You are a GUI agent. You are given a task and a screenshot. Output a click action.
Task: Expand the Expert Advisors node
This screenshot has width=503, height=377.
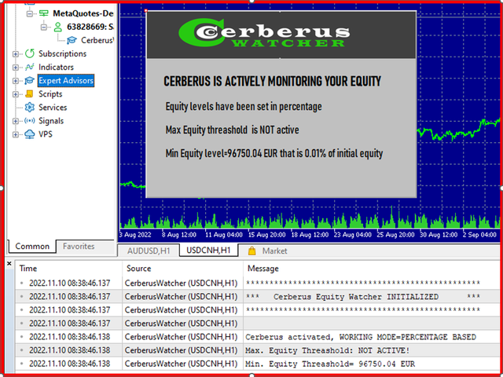click(16, 81)
